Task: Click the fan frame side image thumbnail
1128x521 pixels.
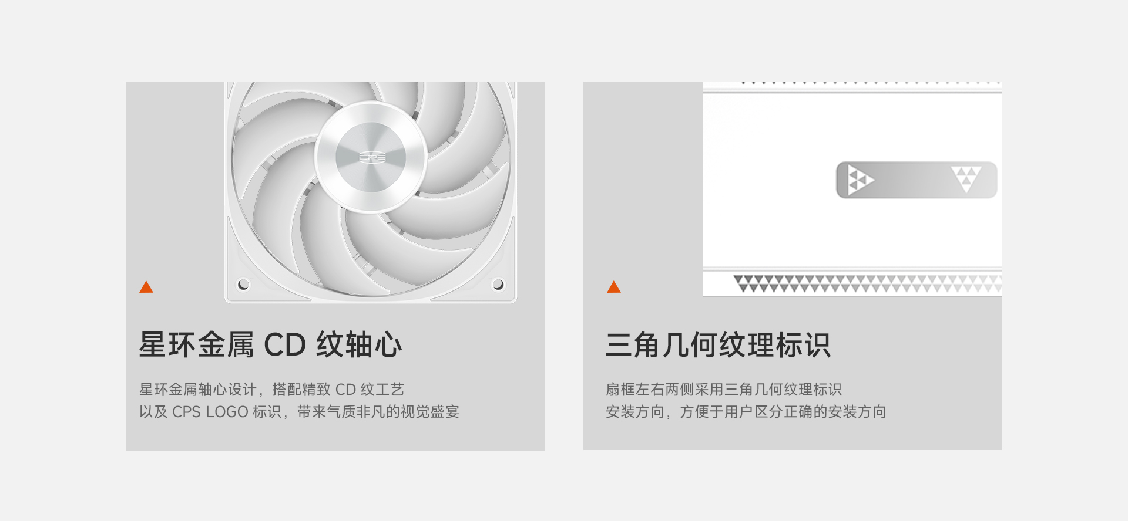Action: click(x=852, y=189)
